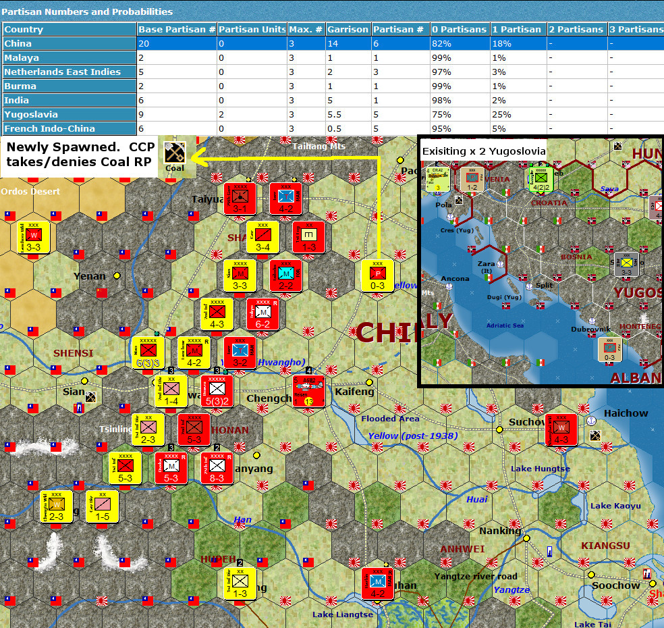Screen dimensions: 664x628
Task: Select yellow 6(3)3 HQ unit
Action: (x=148, y=352)
